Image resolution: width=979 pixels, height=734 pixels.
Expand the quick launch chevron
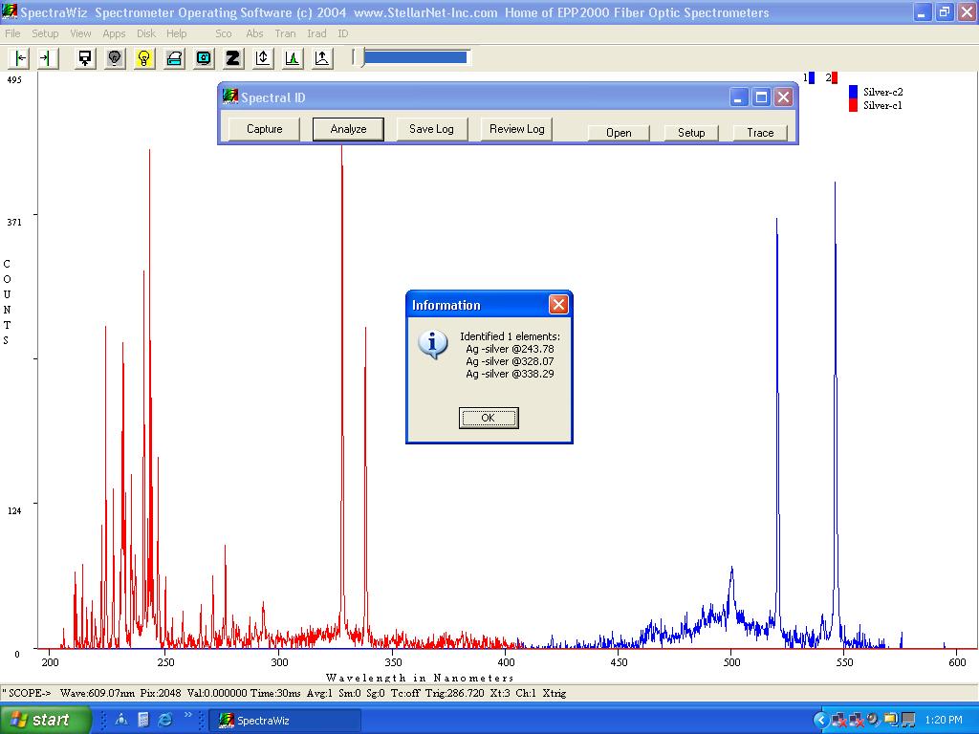(x=187, y=715)
